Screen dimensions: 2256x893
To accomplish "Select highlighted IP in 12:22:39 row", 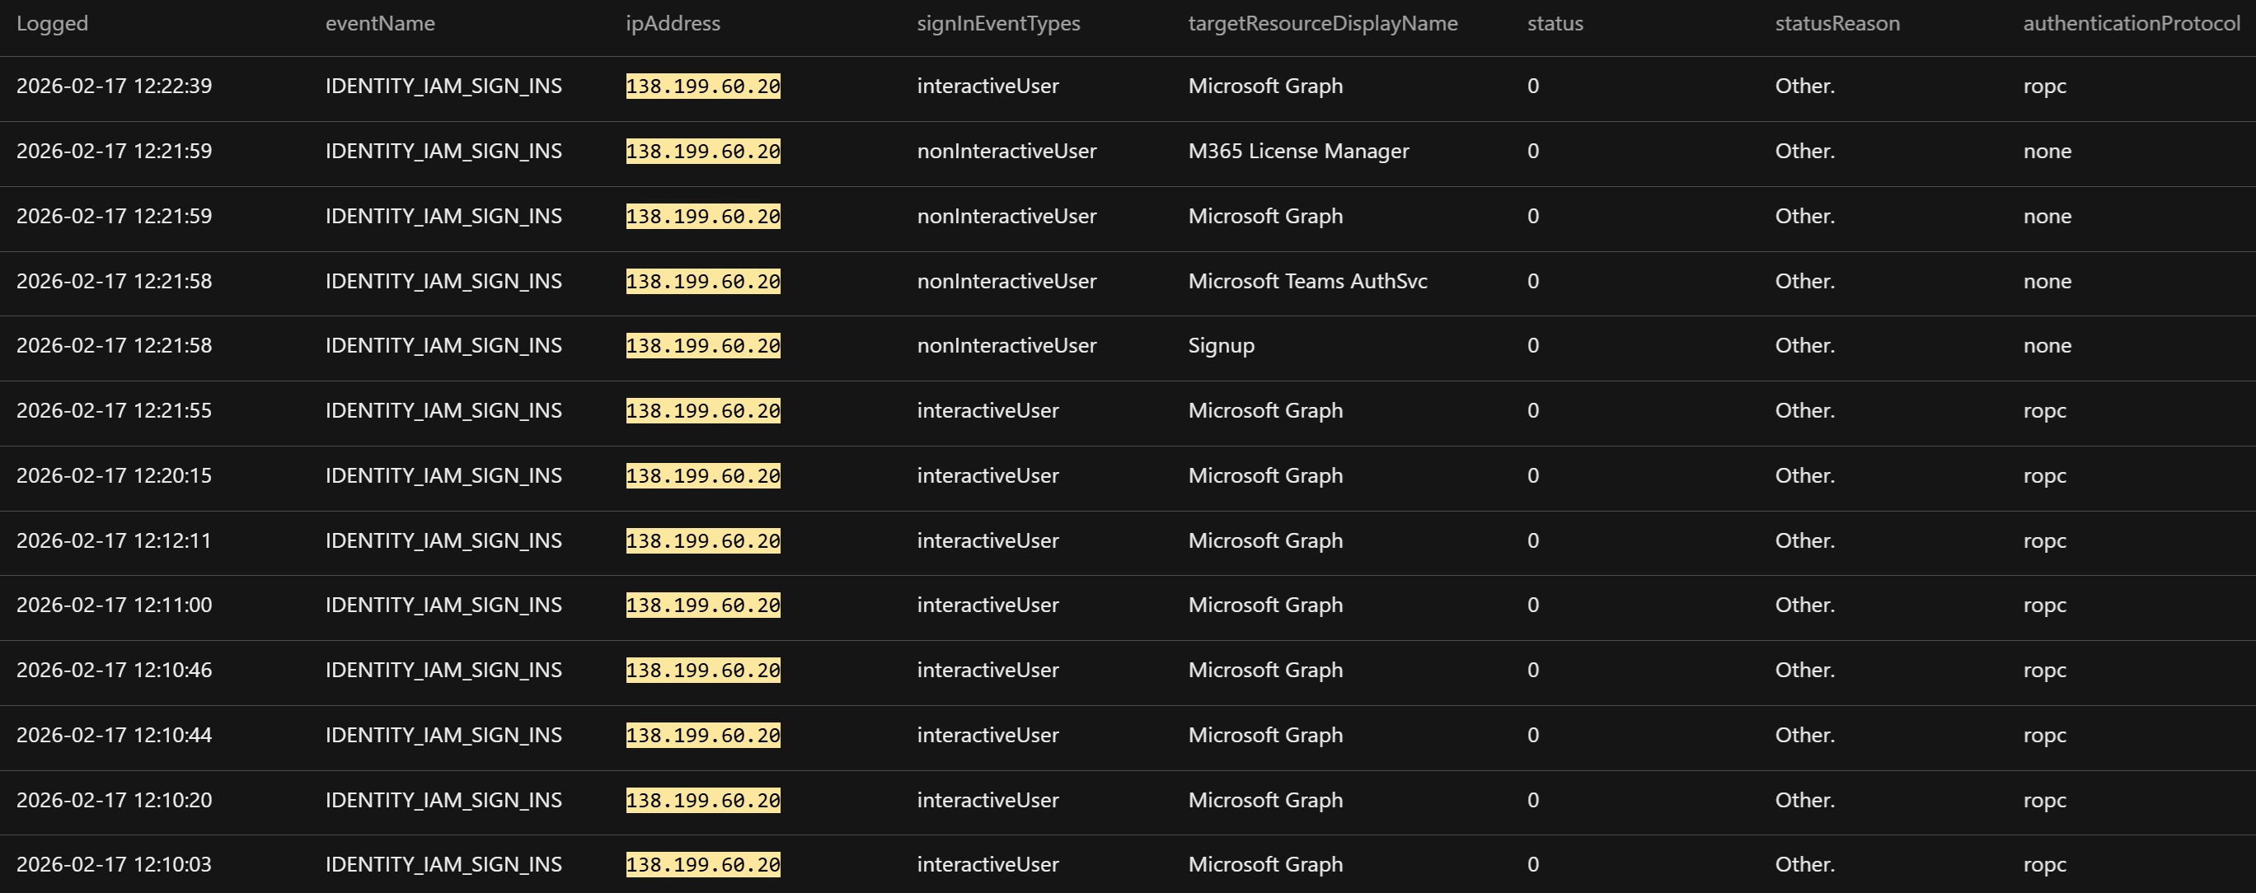I will pyautogui.click(x=702, y=86).
